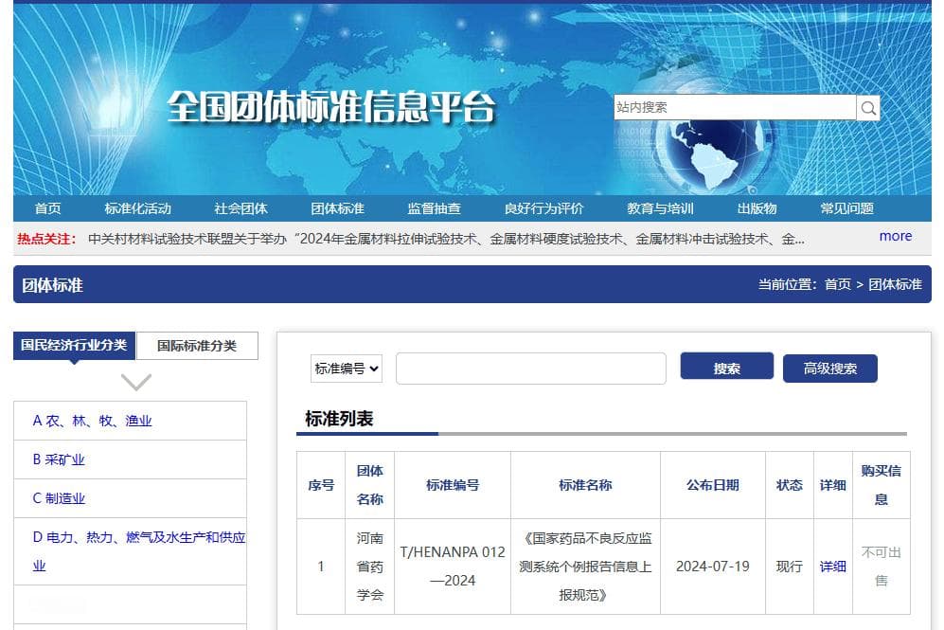Click the 序号 column header
Viewport: 944px width, 630px height.
coord(321,485)
